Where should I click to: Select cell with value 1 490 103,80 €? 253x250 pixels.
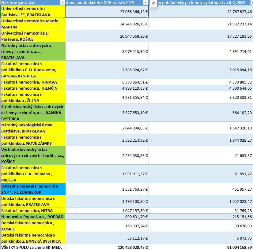[107, 201]
